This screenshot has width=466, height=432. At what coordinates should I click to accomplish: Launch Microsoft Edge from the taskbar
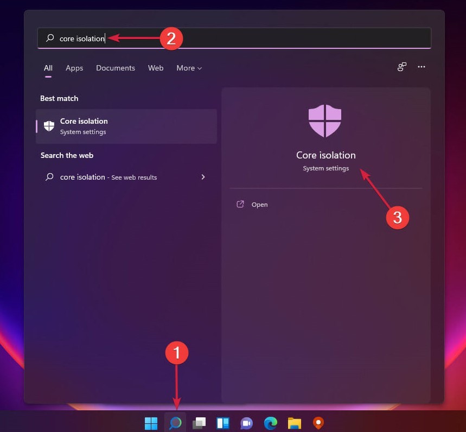pyautogui.click(x=271, y=423)
